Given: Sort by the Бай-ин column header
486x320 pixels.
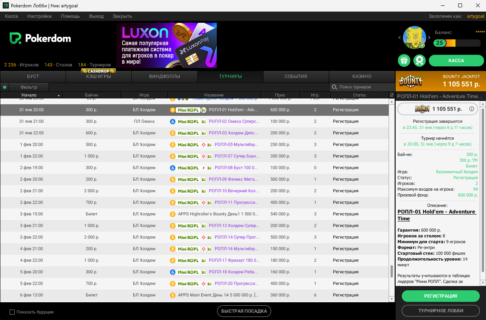Looking at the screenshot, I should click(x=92, y=95).
